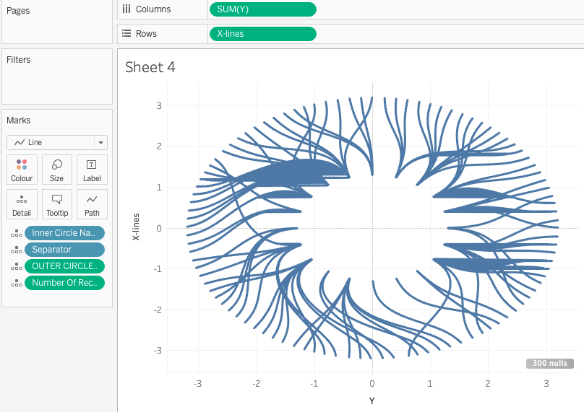Open the Detail marks card
This screenshot has height=412, width=584.
[x=22, y=204]
